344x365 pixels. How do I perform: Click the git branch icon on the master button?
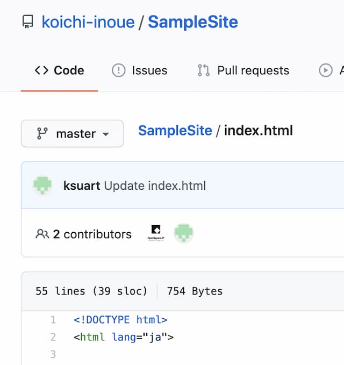click(x=42, y=134)
